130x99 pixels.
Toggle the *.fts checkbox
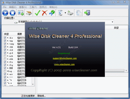point(5,62)
